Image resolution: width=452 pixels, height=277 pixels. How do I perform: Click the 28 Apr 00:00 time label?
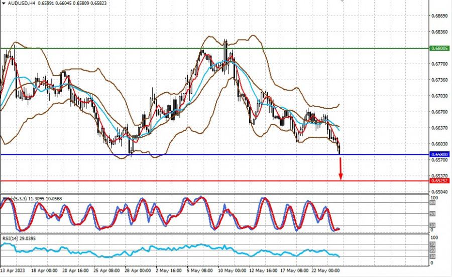click(138, 270)
